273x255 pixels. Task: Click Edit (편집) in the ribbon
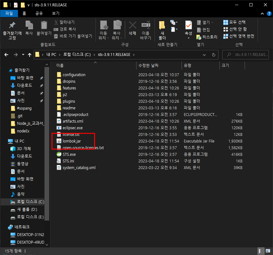pos(203,30)
